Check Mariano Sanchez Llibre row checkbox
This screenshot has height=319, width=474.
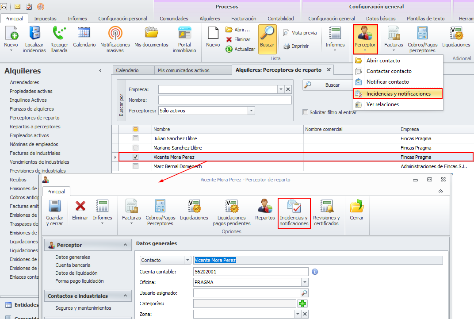pos(135,148)
